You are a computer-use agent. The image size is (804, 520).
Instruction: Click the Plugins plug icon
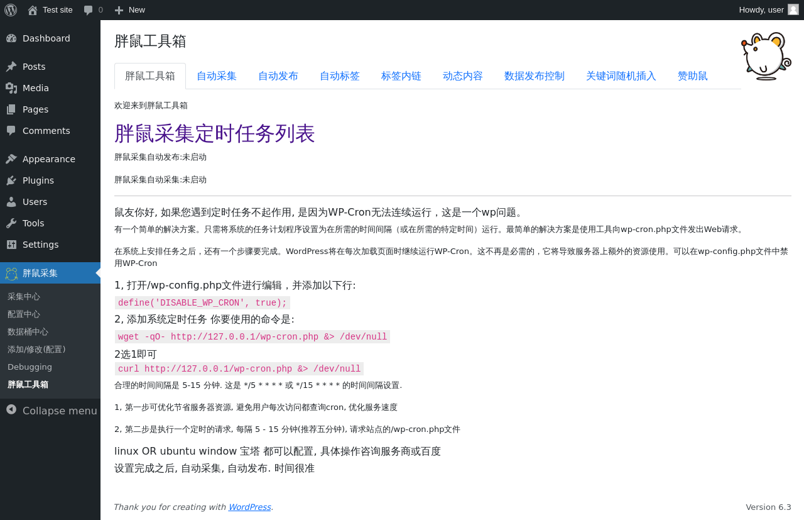coord(11,180)
